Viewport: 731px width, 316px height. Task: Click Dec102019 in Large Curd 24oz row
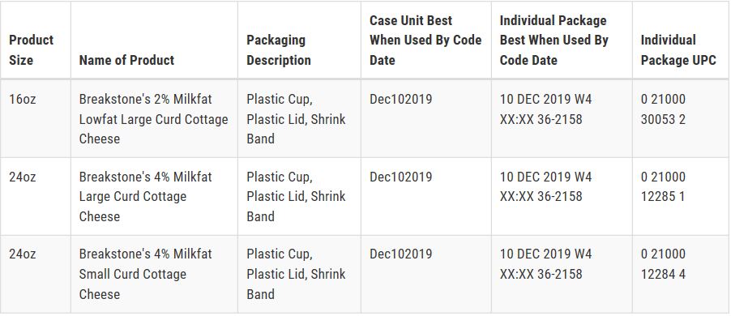tap(401, 177)
